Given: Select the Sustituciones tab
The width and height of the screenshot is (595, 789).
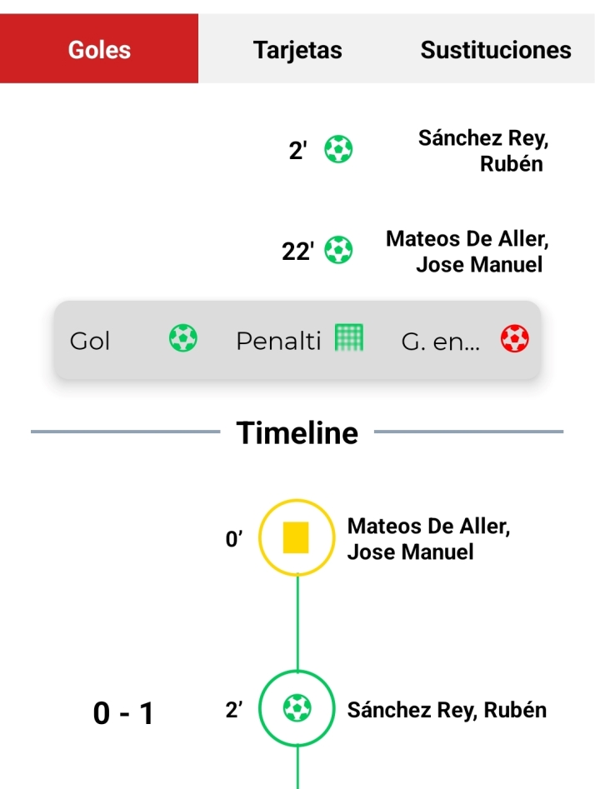Looking at the screenshot, I should (496, 49).
